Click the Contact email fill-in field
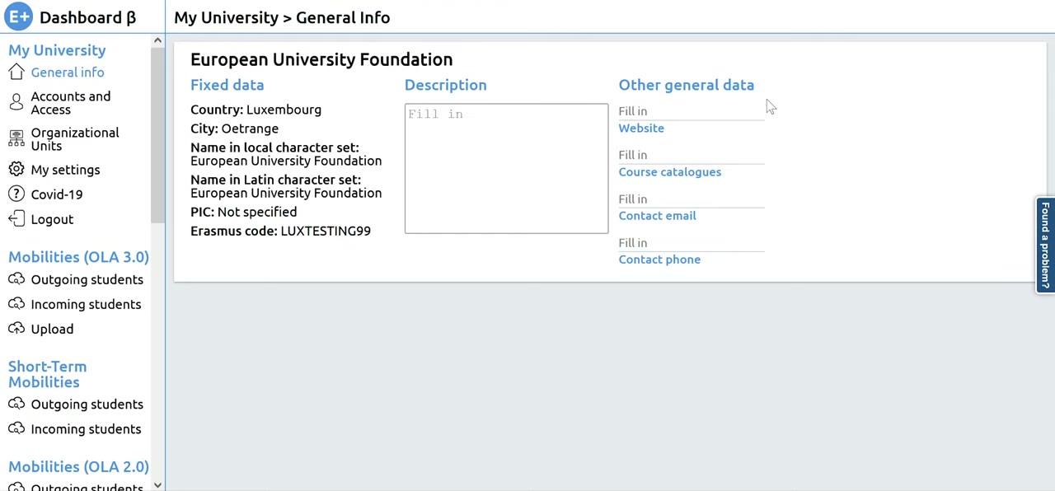 point(692,199)
